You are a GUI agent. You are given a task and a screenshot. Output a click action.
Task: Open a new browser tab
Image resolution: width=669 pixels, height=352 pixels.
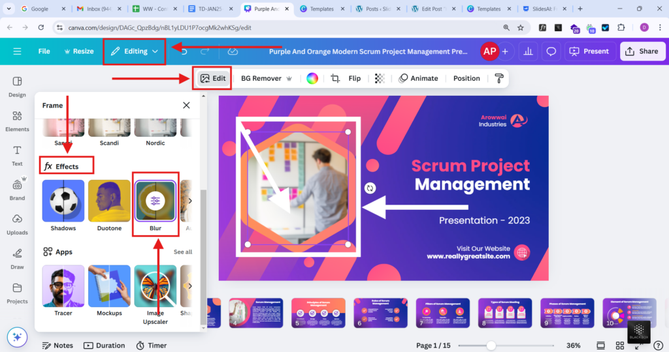pyautogui.click(x=580, y=8)
